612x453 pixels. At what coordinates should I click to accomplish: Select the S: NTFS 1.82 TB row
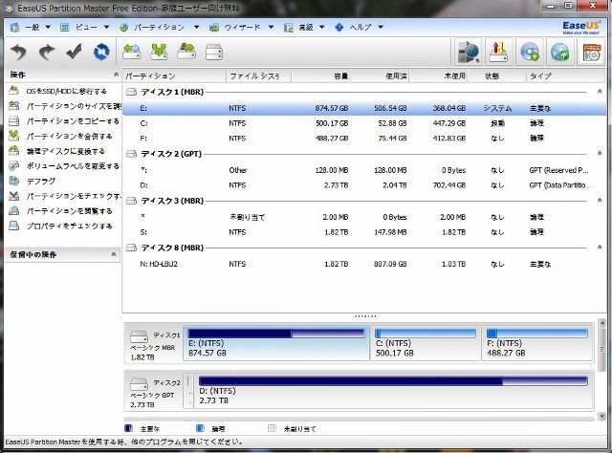pyautogui.click(x=363, y=232)
